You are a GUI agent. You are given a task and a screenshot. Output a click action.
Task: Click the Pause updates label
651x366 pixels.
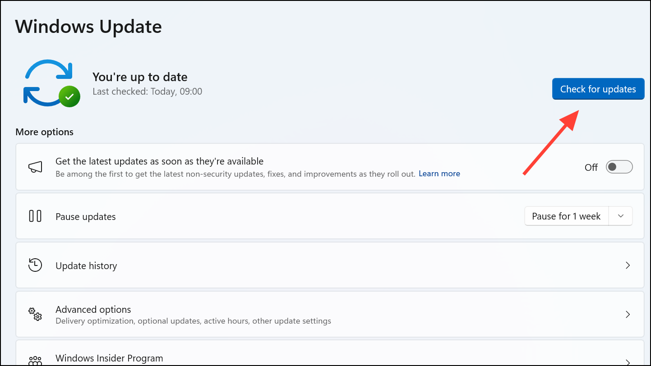86,217
